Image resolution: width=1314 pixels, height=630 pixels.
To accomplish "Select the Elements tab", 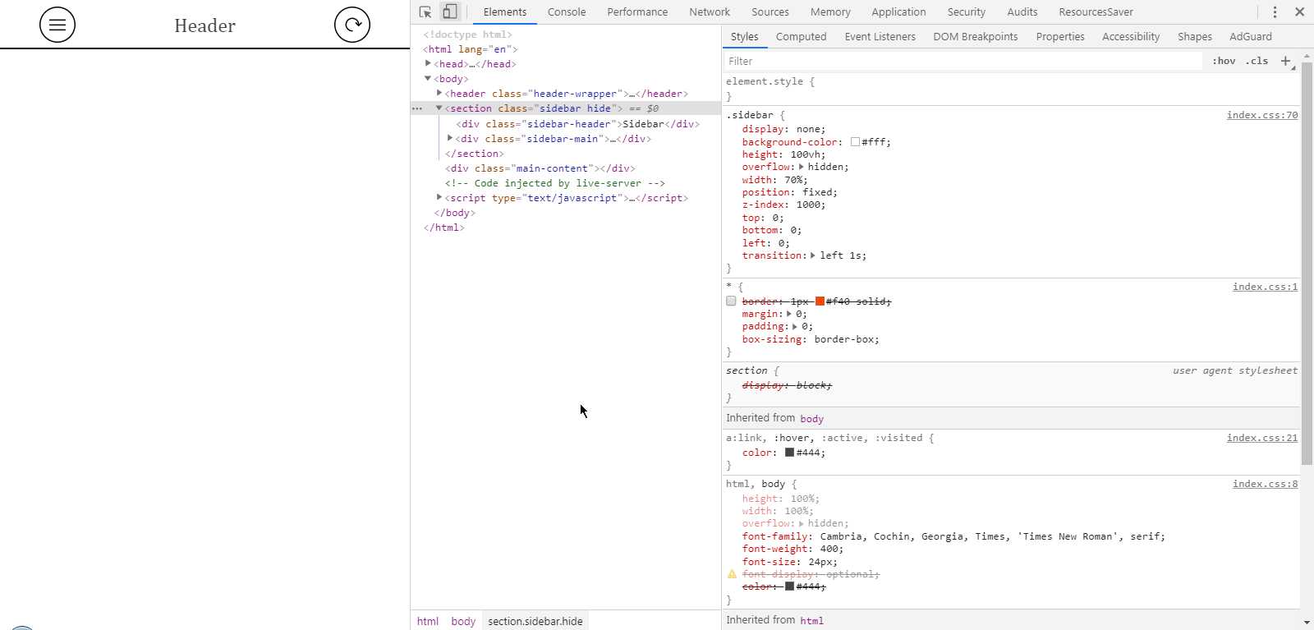I will tap(505, 12).
